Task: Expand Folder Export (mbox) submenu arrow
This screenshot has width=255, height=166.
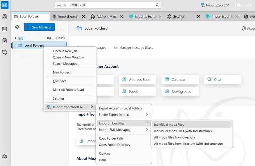Action: pyautogui.click(x=147, y=114)
